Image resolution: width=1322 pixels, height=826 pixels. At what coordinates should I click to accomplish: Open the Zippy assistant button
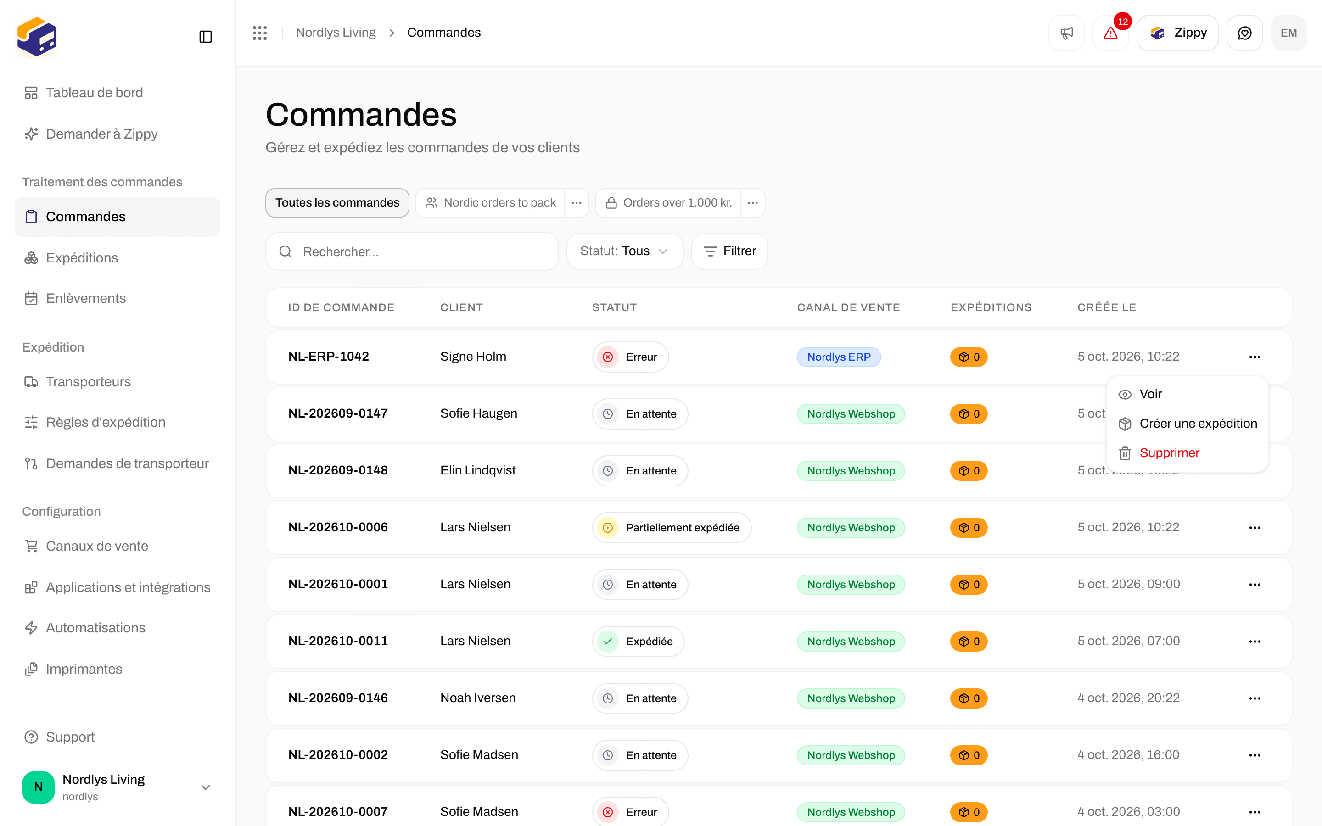point(1177,33)
